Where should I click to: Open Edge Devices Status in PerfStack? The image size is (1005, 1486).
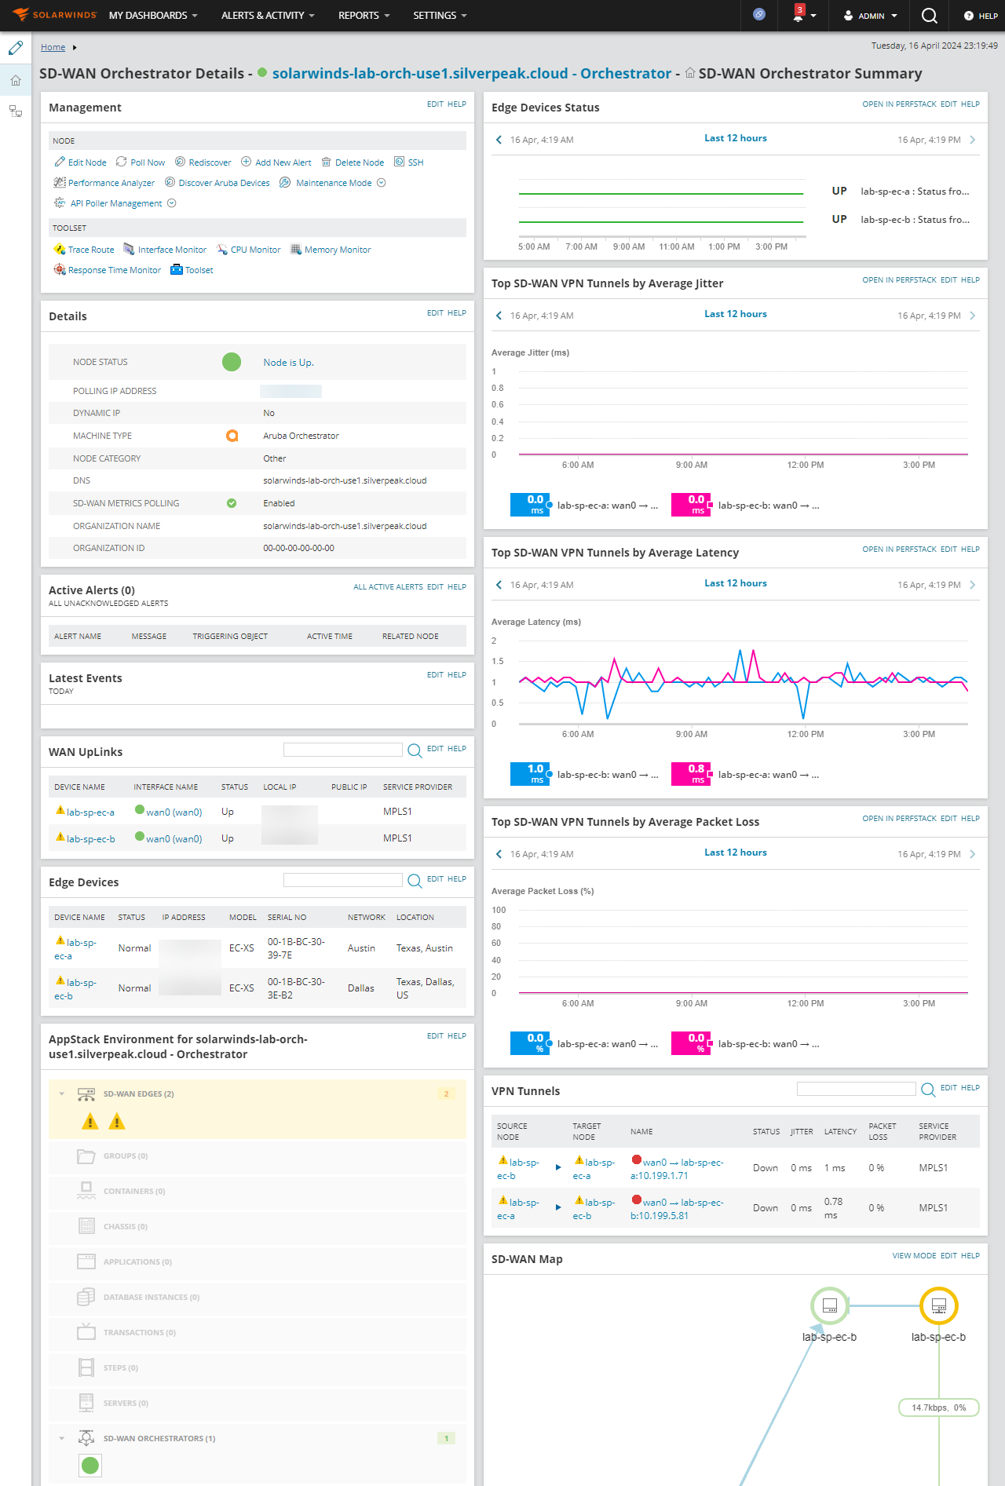pyautogui.click(x=899, y=104)
